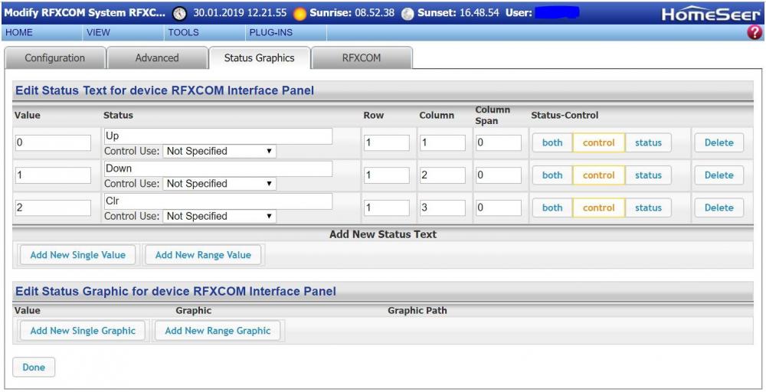Select 'control' for the Clr row
Viewport: 766px width, 392px height.
click(x=599, y=207)
